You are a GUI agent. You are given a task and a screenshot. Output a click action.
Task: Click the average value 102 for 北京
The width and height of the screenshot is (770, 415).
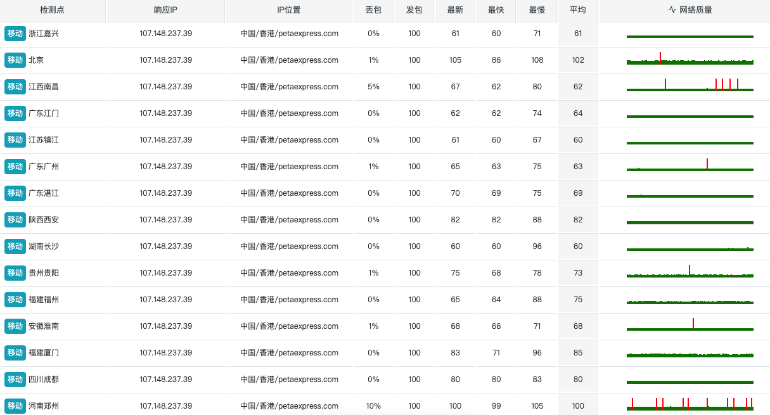tap(578, 60)
